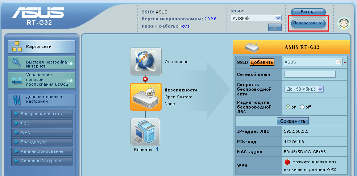Click the Сохранить button
The image size is (357, 176).
[293, 121]
